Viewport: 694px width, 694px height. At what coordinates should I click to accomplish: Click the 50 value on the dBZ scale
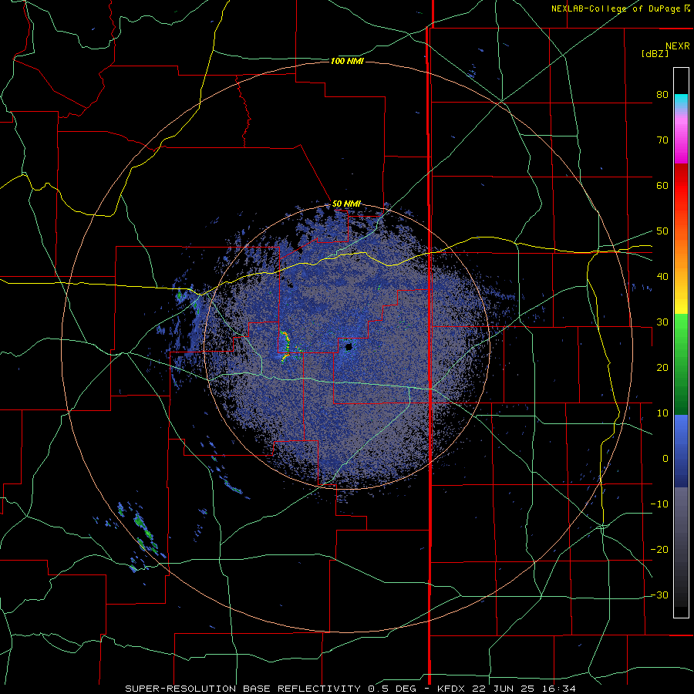pos(662,231)
